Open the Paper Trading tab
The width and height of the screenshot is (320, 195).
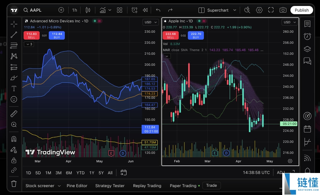(x=185, y=186)
